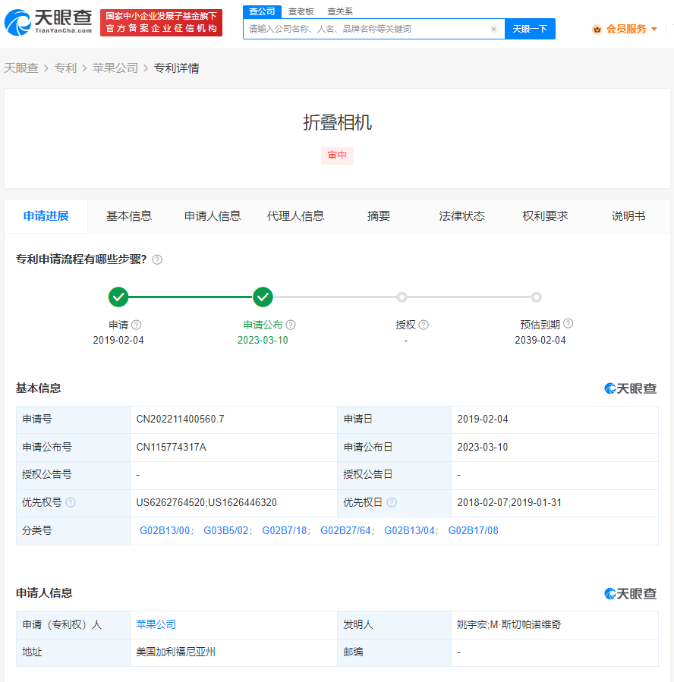Click 申请公布日 value 2023-03-10 in table
Image resolution: width=674 pixels, height=682 pixels.
click(482, 447)
